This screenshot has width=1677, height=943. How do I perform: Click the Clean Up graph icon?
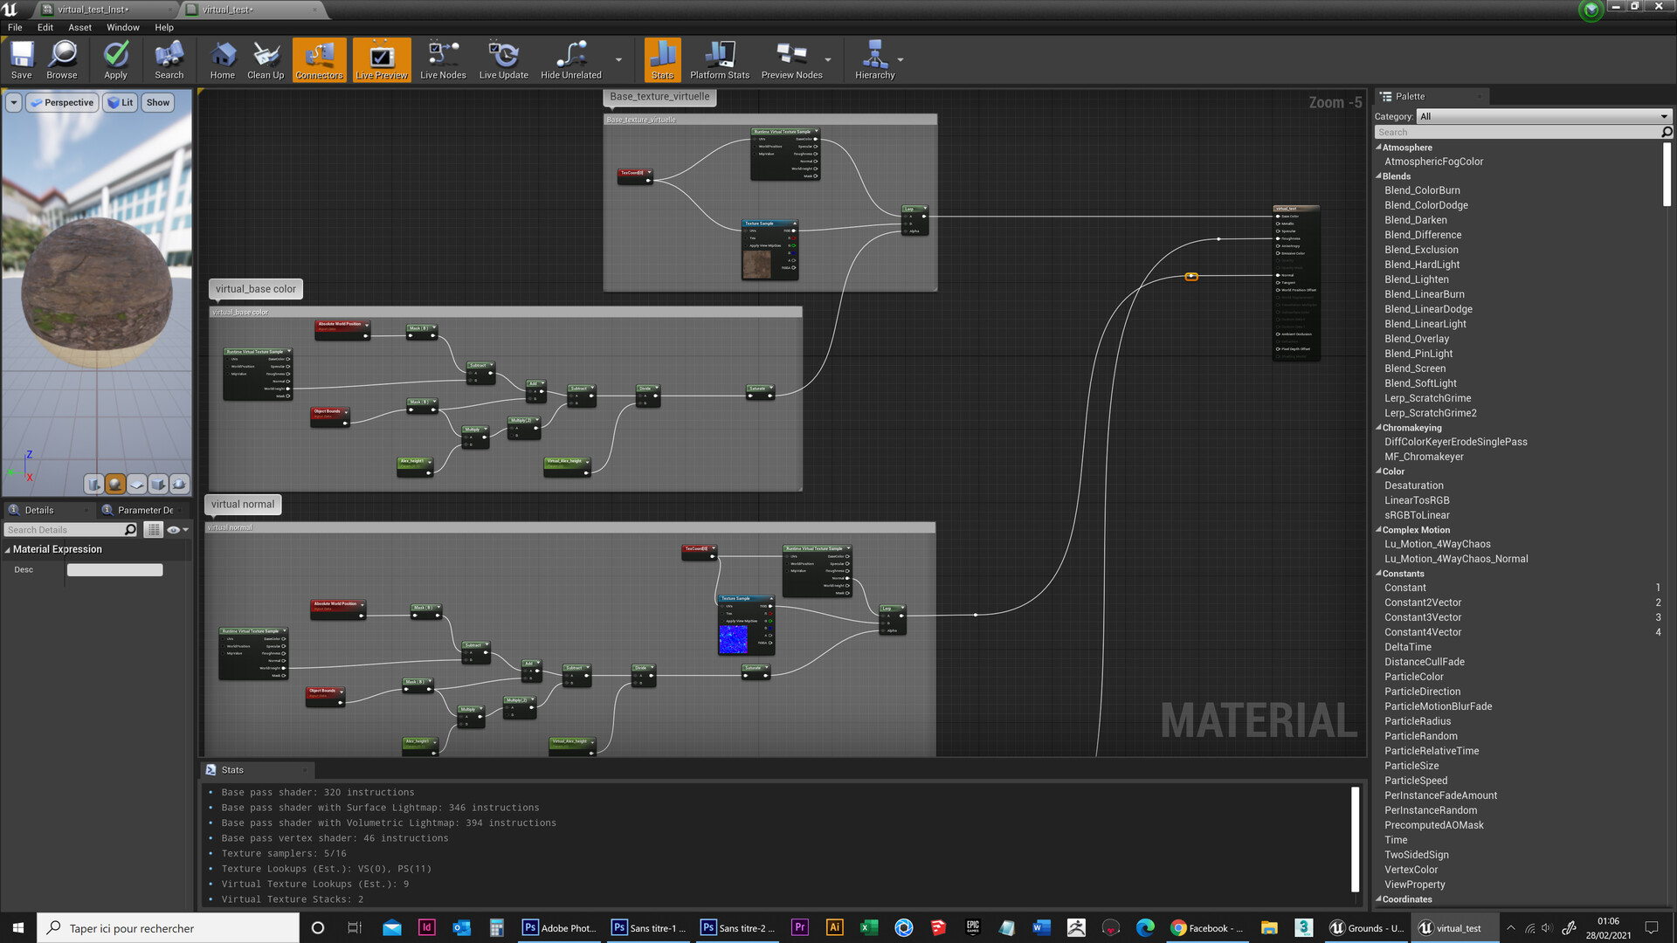[265, 59]
